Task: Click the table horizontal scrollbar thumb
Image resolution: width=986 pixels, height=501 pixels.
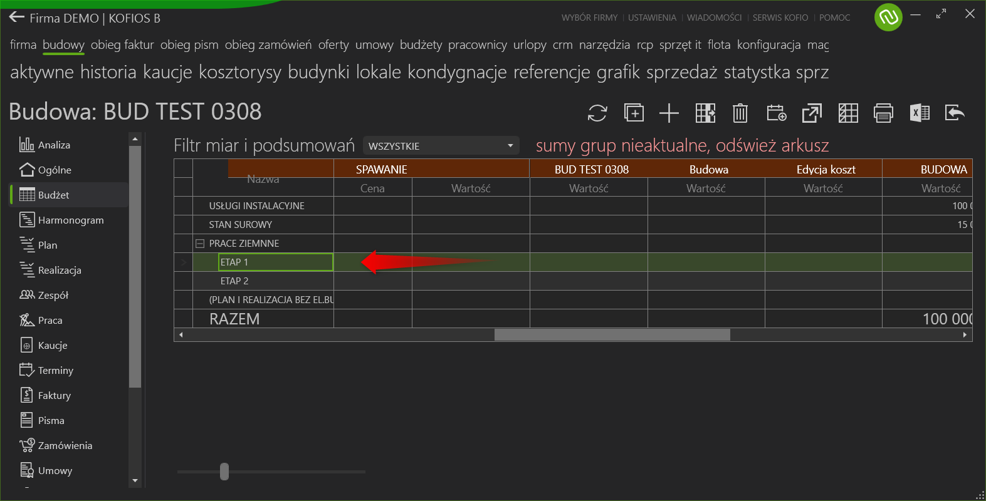Action: [x=612, y=334]
